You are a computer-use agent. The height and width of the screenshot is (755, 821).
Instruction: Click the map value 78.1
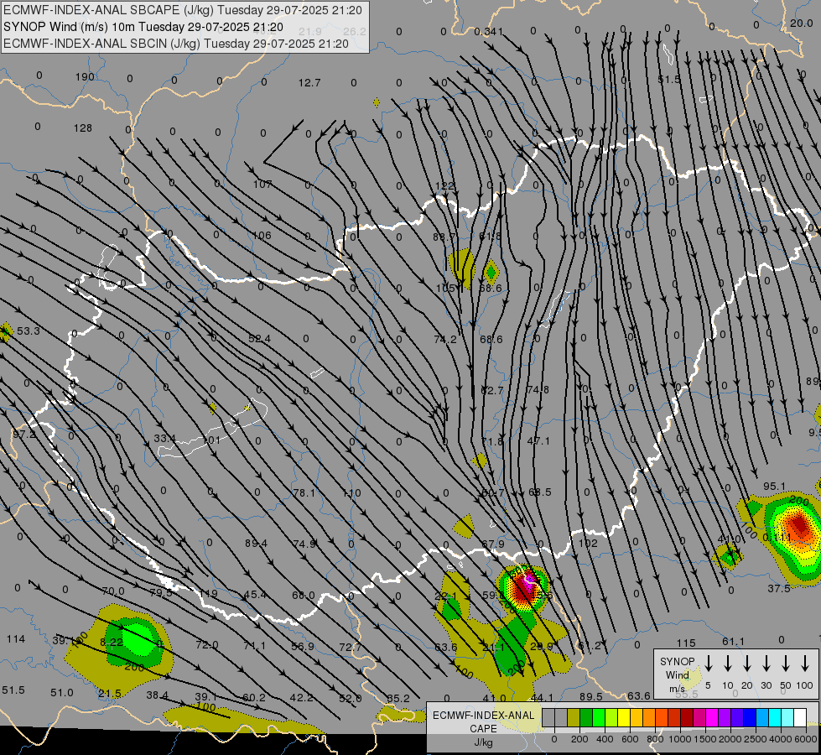[x=304, y=493]
